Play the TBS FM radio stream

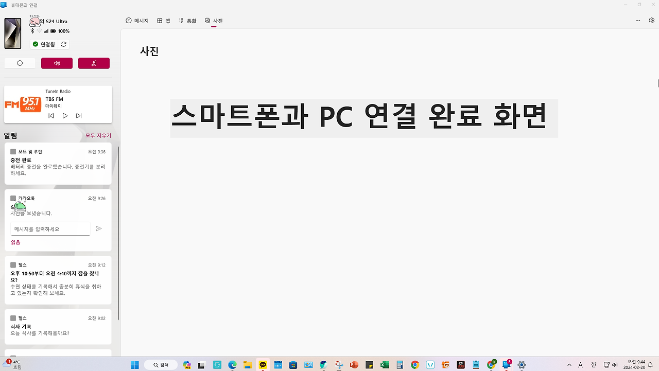click(64, 115)
